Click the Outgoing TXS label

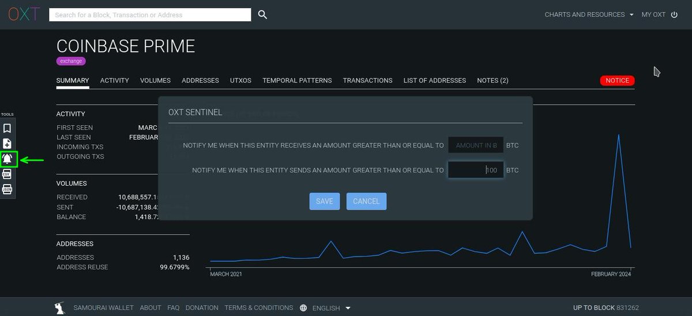[x=80, y=157]
